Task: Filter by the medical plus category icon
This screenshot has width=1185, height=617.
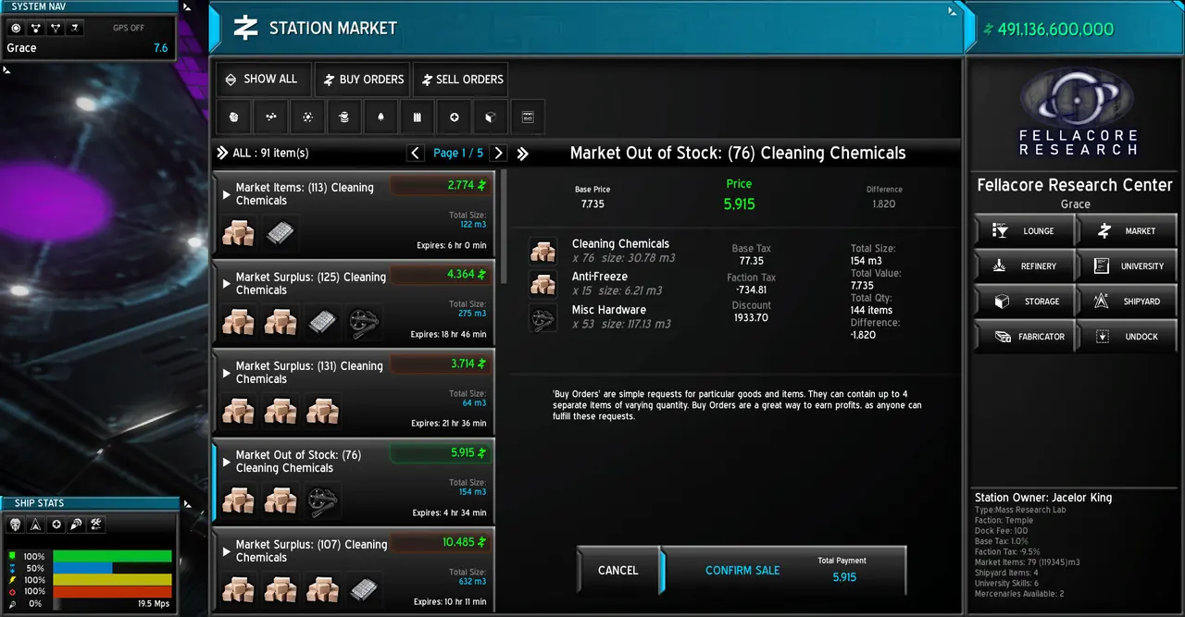Action: pos(454,117)
